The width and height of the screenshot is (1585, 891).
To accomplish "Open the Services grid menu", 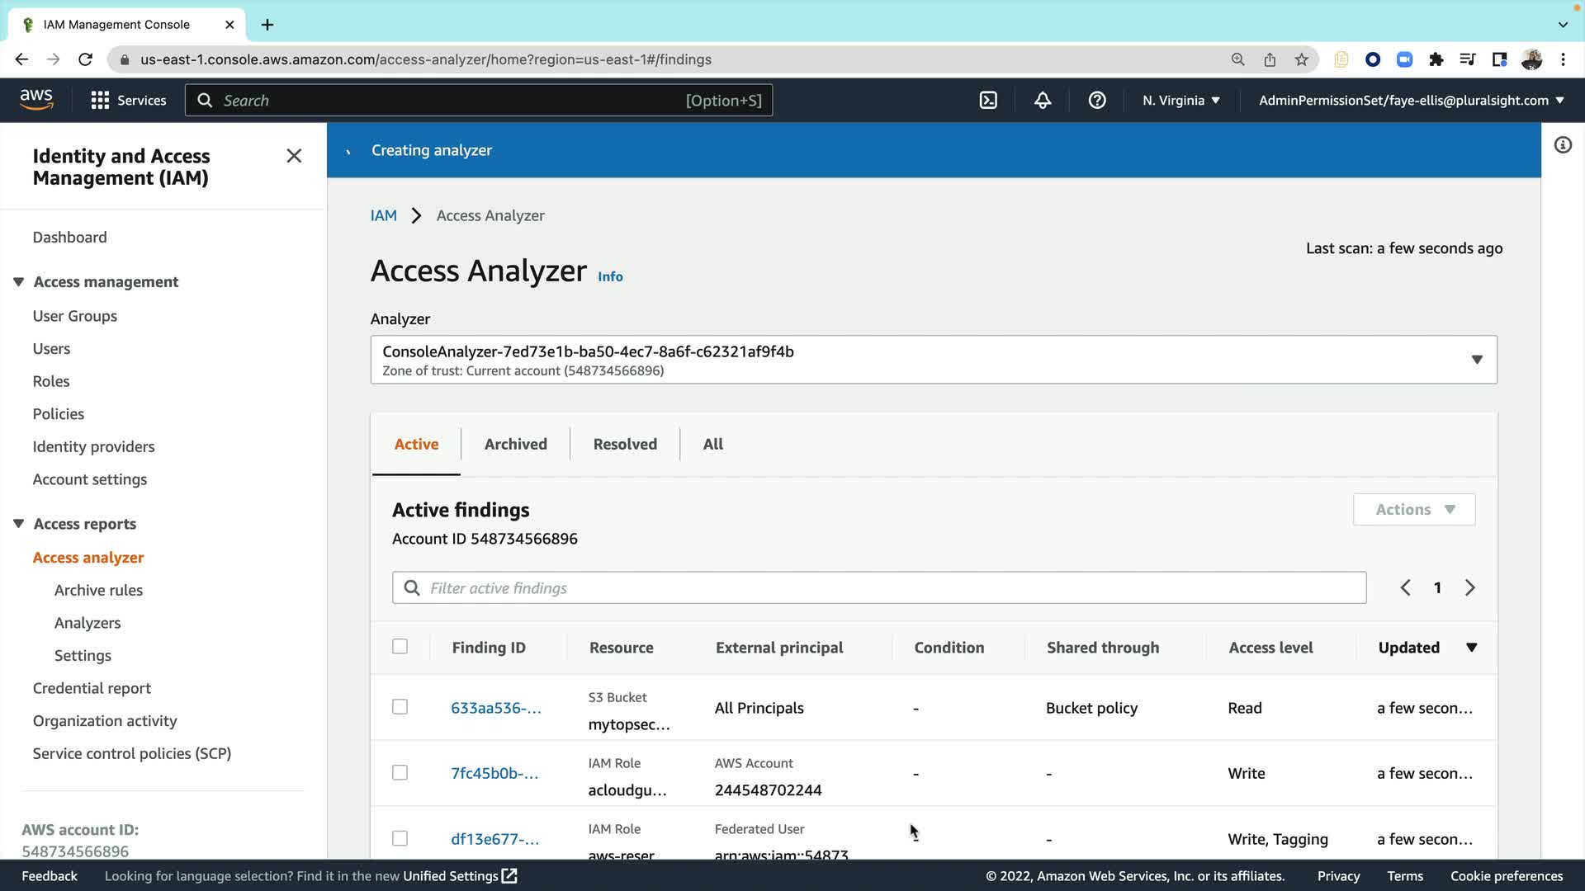I will point(128,101).
